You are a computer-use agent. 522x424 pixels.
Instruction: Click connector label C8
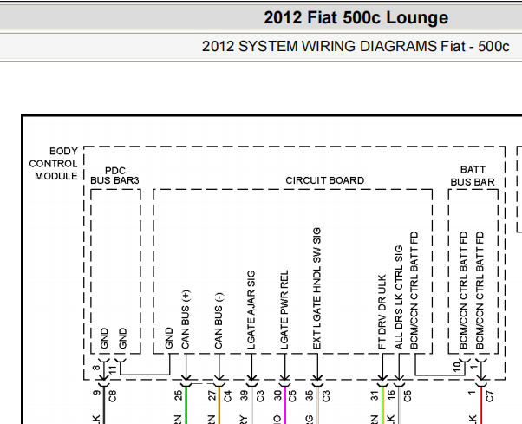click(x=113, y=395)
